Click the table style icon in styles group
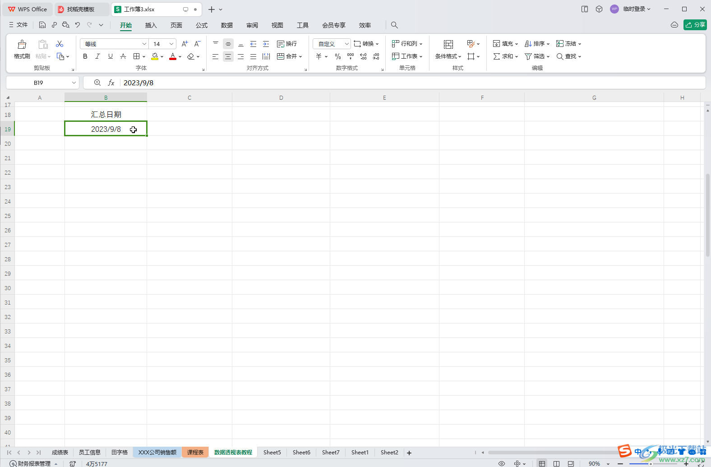This screenshot has height=467, width=711. 471,44
